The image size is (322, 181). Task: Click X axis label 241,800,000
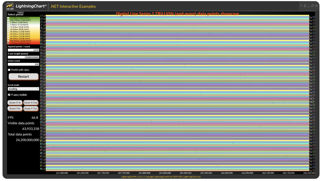pyautogui.click(x=144, y=173)
